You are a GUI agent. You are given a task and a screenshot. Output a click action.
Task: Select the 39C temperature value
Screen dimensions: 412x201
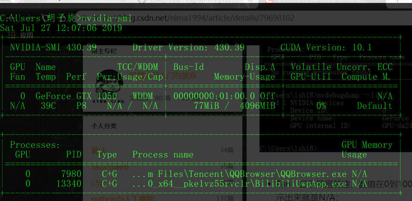(x=48, y=106)
